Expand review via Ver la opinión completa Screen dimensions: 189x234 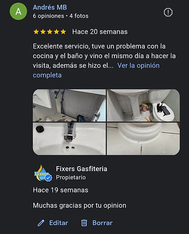[x=96, y=70]
